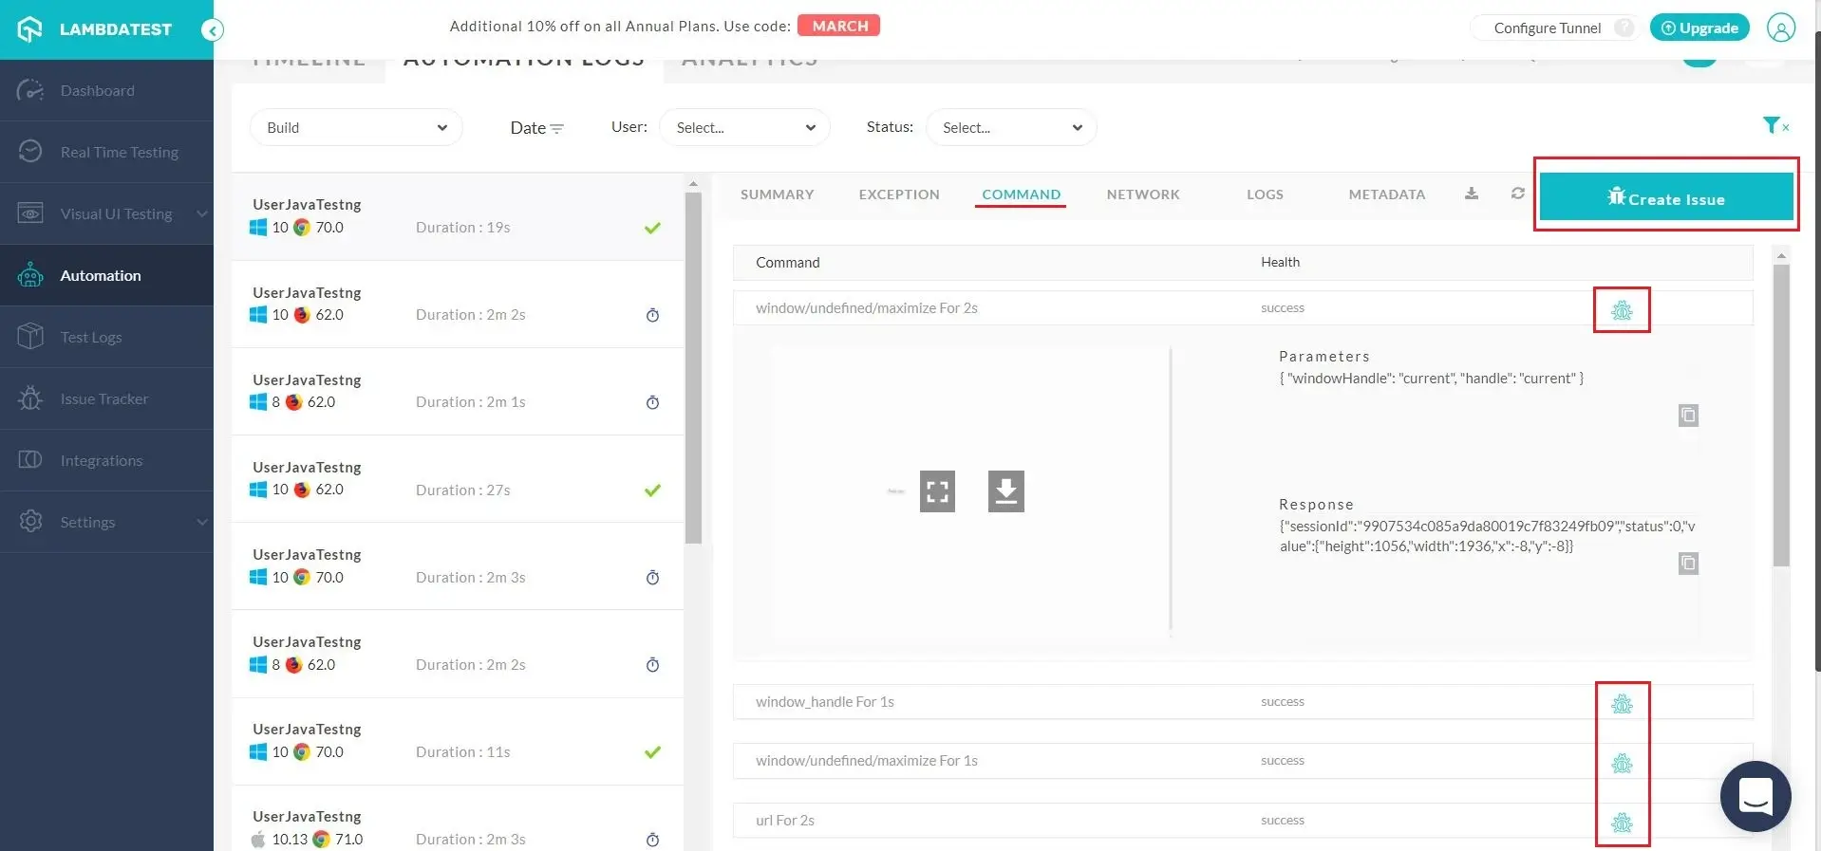
Task: Click the fullscreen screenshot icon
Action: click(937, 491)
